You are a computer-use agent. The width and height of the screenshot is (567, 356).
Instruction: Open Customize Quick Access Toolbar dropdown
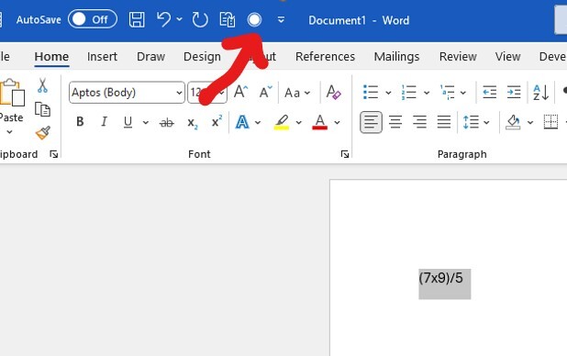click(281, 20)
